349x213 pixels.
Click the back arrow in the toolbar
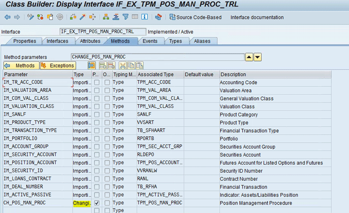point(7,17)
